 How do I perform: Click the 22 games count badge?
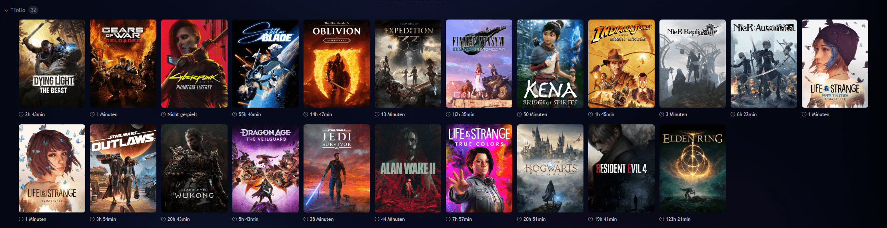(x=33, y=10)
